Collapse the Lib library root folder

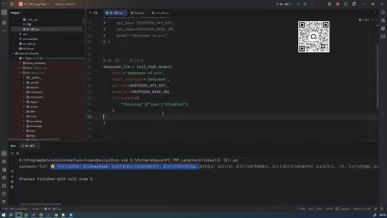[x=20, y=73]
